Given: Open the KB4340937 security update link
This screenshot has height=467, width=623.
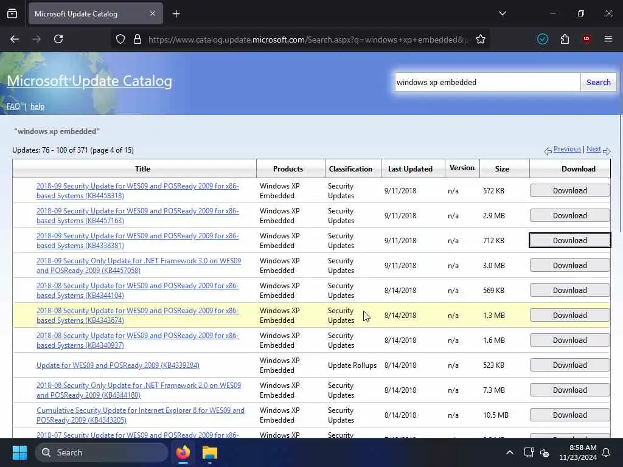Looking at the screenshot, I should pos(137,341).
